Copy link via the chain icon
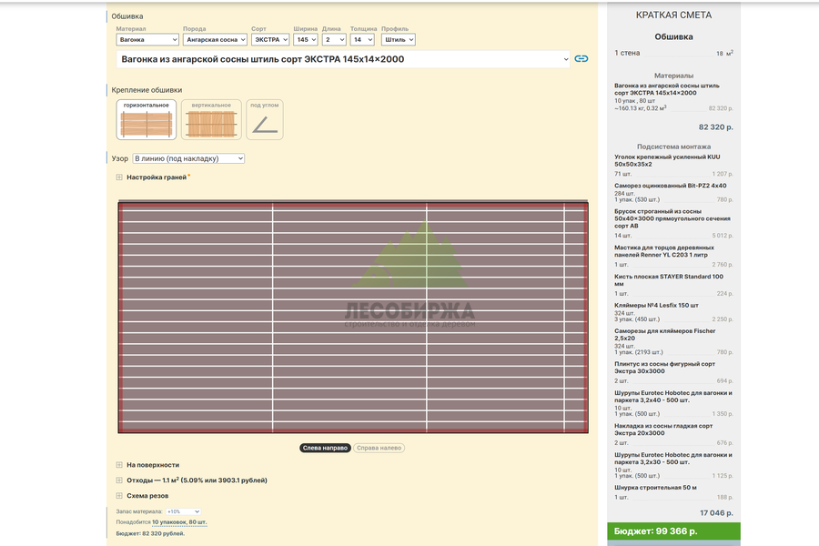819x546 pixels. coord(581,59)
